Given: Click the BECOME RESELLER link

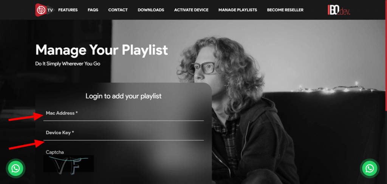Looking at the screenshot, I should pos(285,10).
